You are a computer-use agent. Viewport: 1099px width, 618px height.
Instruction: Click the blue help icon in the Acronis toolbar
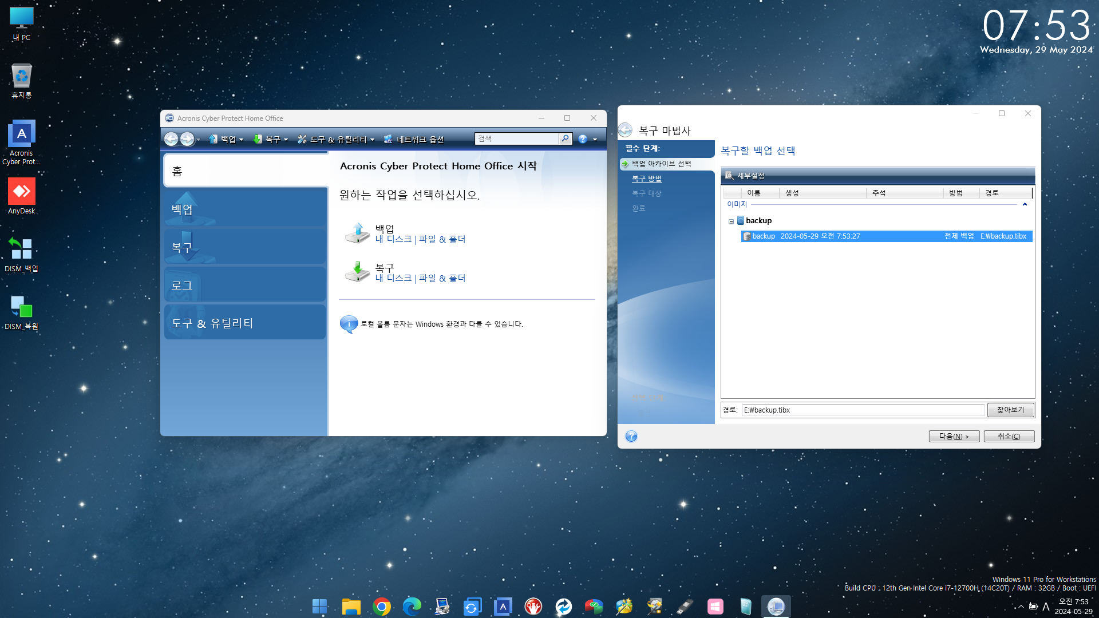coord(583,139)
